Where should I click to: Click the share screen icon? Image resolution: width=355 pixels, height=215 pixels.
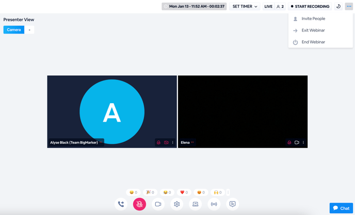coord(195,204)
